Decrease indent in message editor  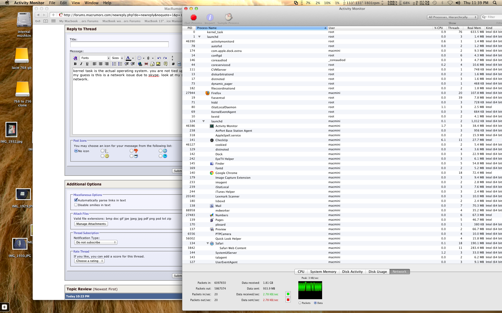[x=127, y=64]
